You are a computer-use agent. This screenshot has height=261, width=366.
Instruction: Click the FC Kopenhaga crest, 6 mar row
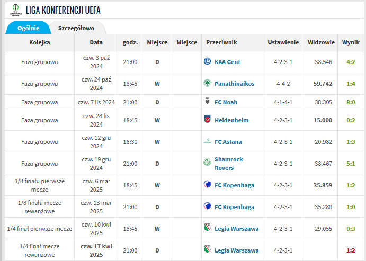point(207,185)
